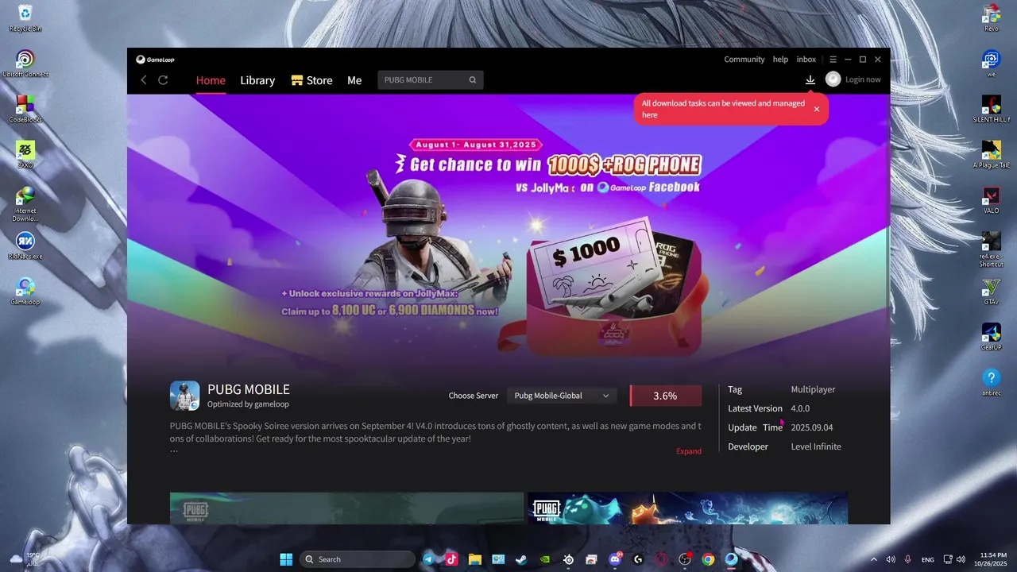
Task: Select Internet Download Manager desktop icon
Action: 25,204
